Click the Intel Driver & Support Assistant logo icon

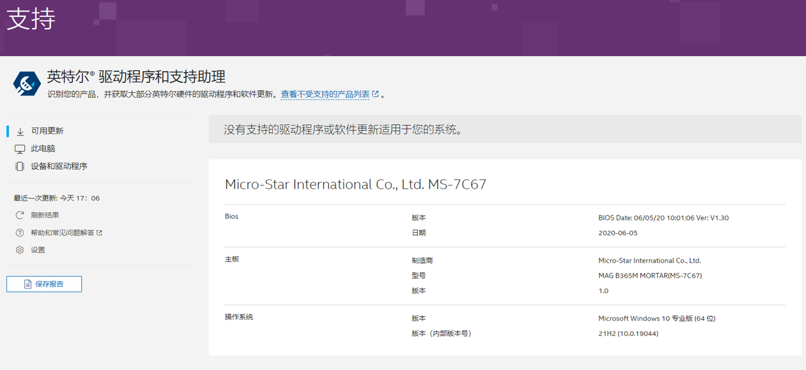point(27,84)
